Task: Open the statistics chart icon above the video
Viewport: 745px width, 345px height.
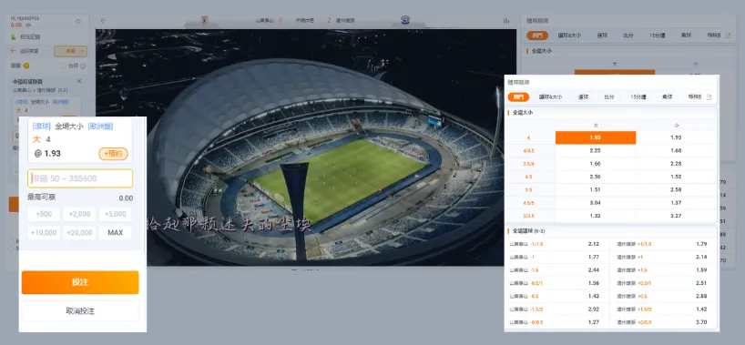Action: click(506, 20)
